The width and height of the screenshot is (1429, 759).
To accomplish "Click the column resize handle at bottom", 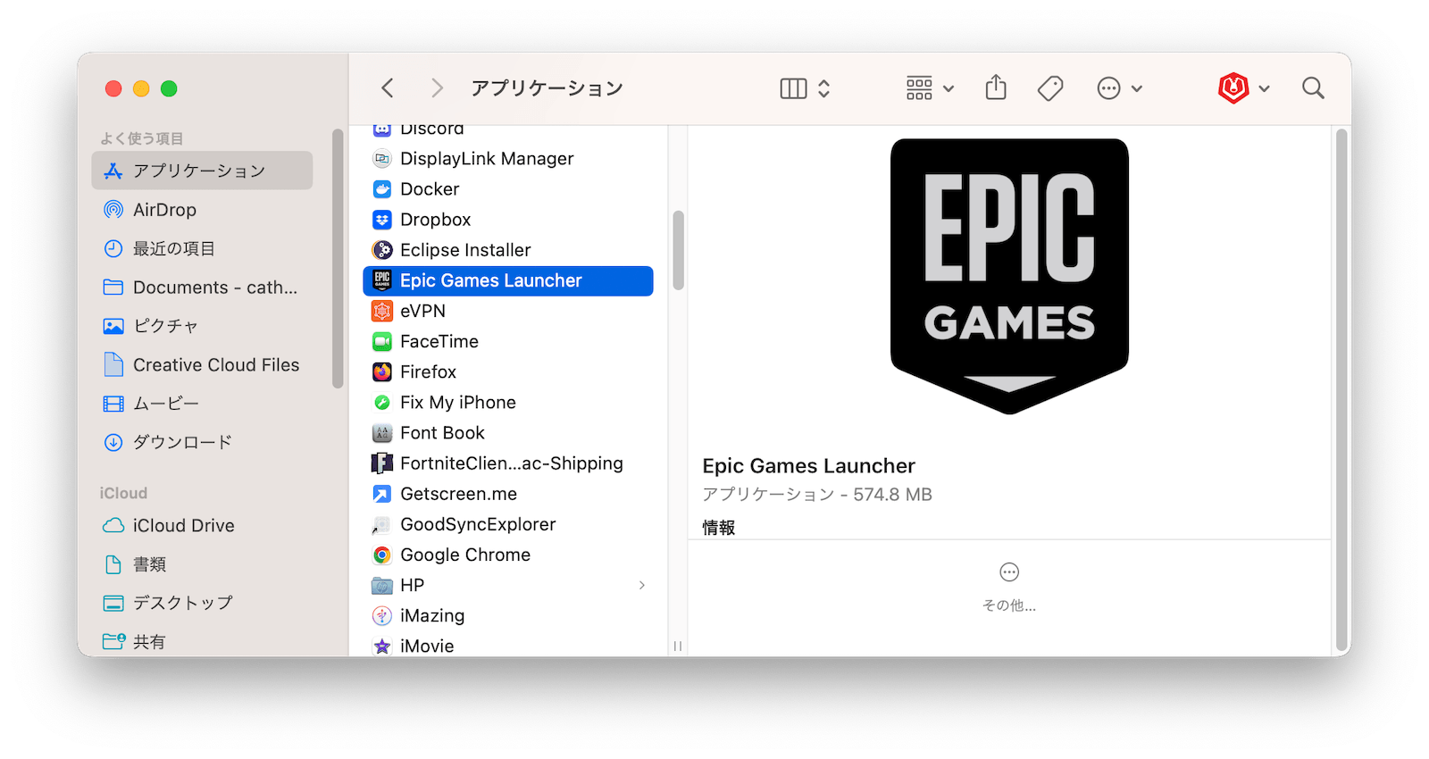I will (x=678, y=646).
